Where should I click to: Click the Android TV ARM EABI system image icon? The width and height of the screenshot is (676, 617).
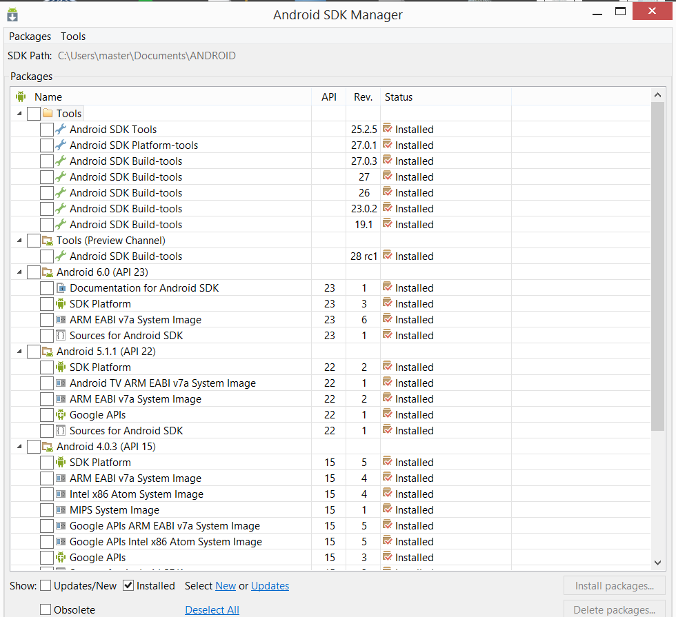point(61,383)
